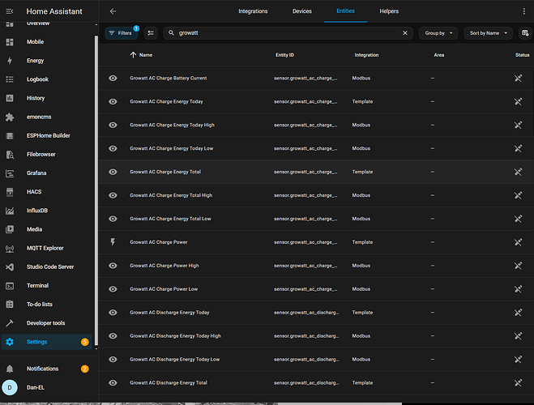534x405 pixels.
Task: Switch to the Helpers tab
Action: 389,11
